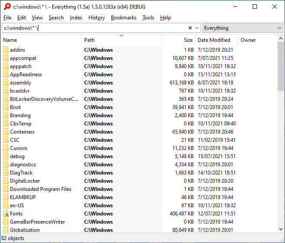Click the scrollbar down arrow
Screen dimensions: 285x243
(x=281, y=229)
